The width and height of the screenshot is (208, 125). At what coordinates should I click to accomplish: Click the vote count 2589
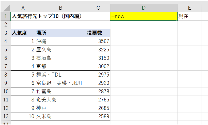(x=98, y=116)
